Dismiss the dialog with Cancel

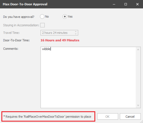point(130,116)
